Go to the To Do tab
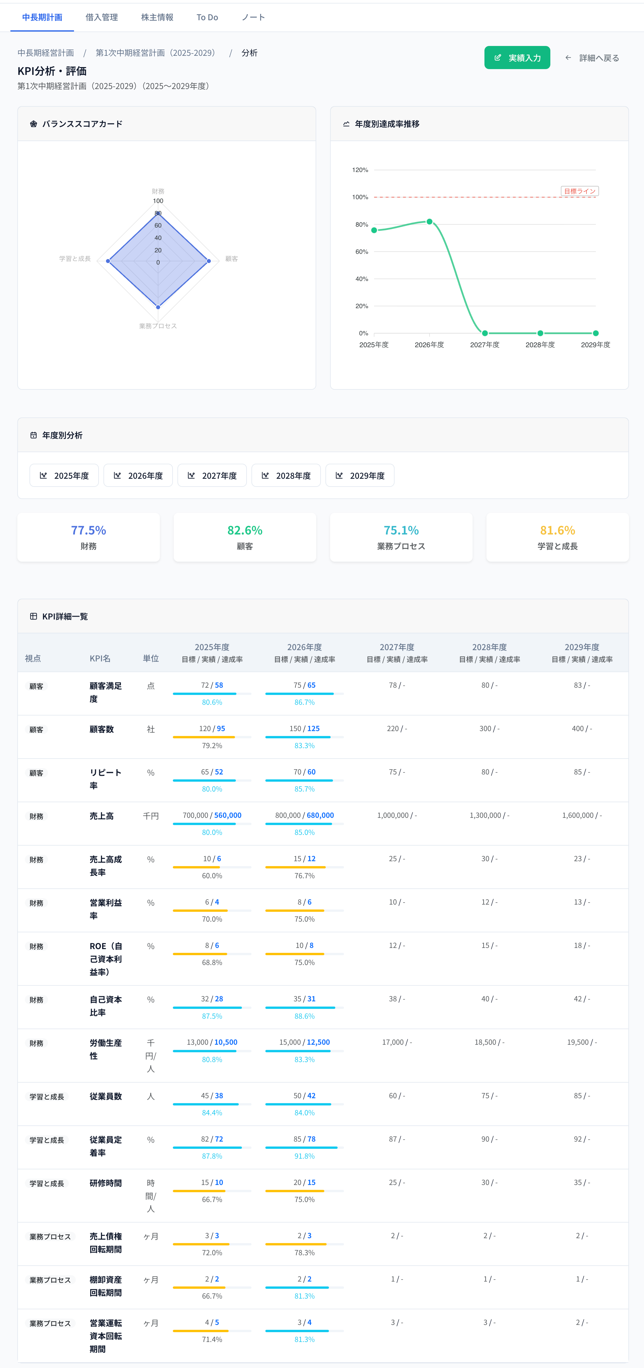The height and width of the screenshot is (1368, 644). point(207,18)
